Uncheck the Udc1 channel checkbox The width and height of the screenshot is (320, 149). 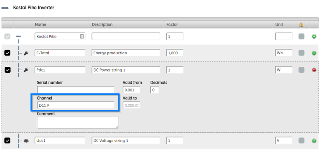7,141
